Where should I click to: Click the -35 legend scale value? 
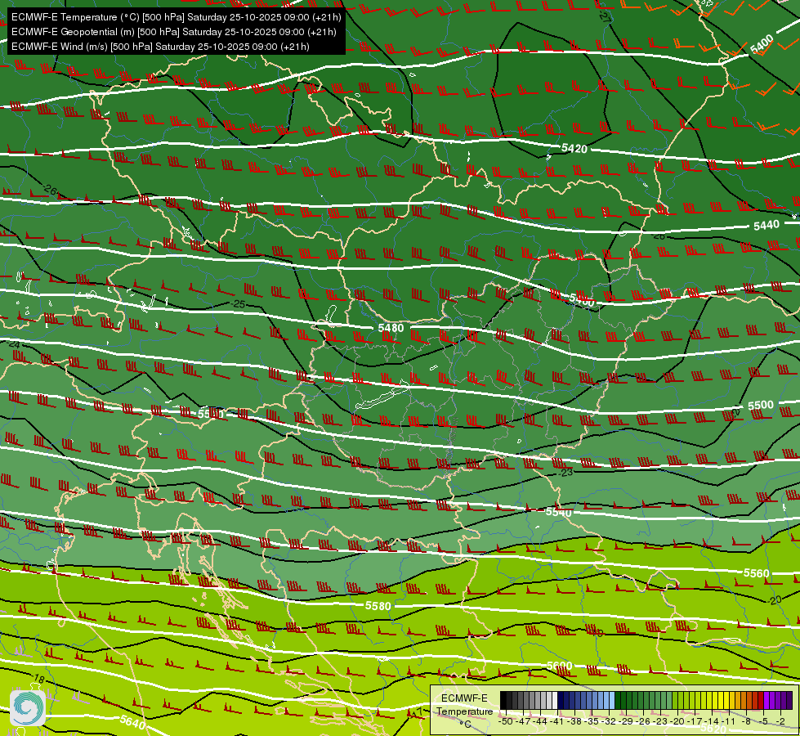pos(592,722)
